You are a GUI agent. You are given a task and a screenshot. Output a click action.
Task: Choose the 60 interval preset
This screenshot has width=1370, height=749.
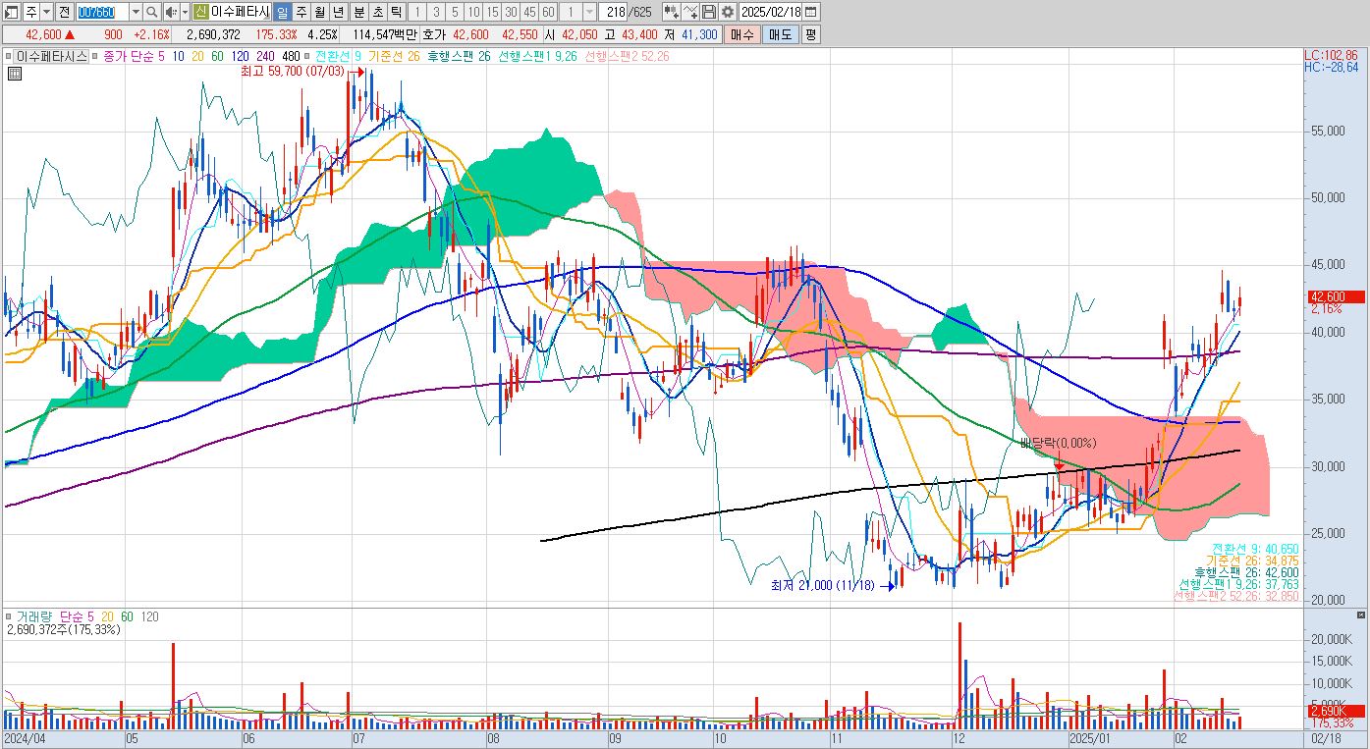click(x=548, y=12)
